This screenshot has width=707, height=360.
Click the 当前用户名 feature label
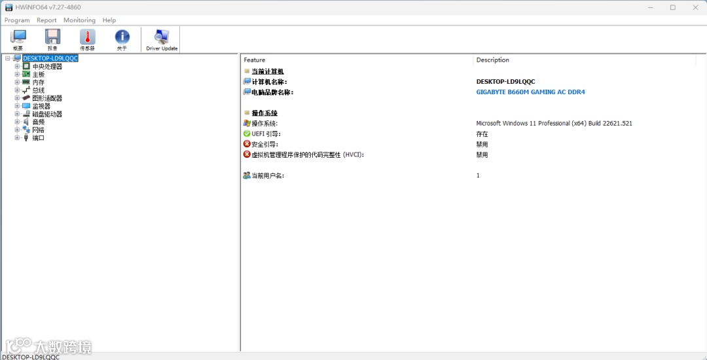click(x=268, y=175)
